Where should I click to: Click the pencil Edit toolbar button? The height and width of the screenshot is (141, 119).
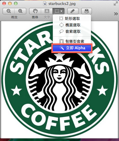[73, 11]
